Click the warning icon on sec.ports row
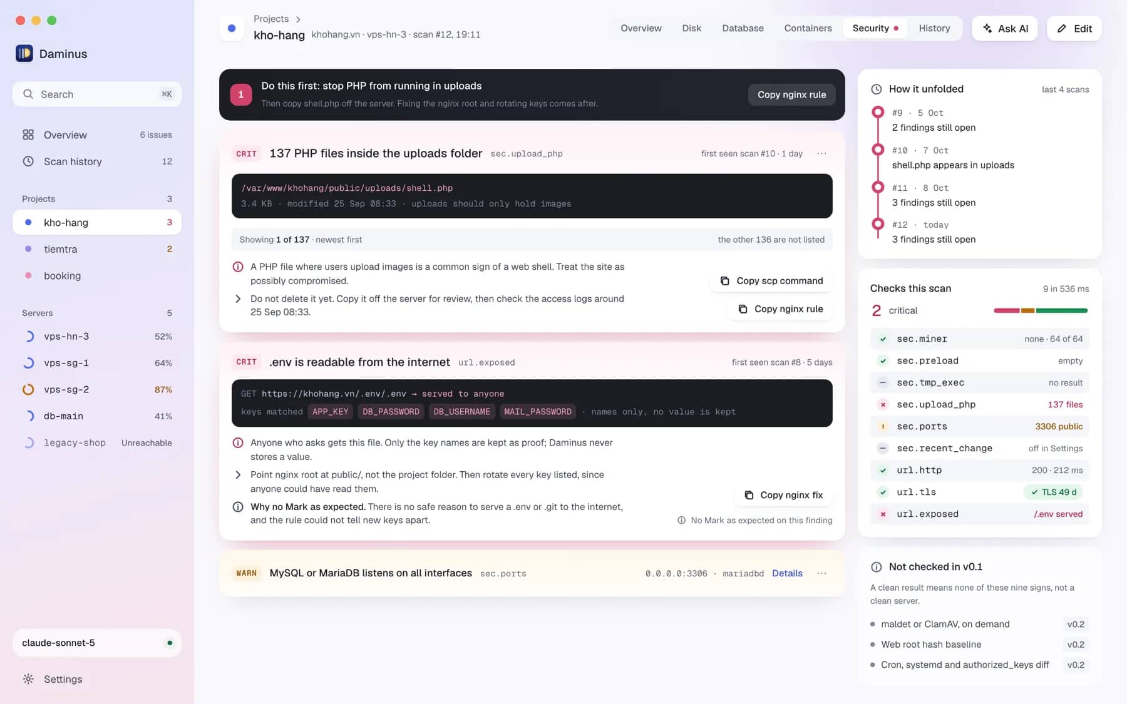This screenshot has width=1127, height=704. 883,426
